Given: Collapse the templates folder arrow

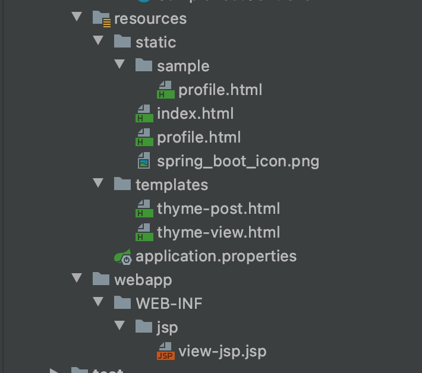Looking at the screenshot, I should click(x=99, y=184).
